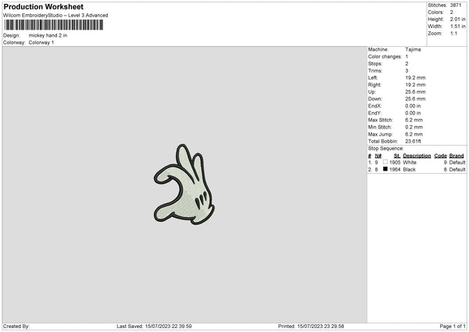
Task: Click the Total Bobbin value 23.61ft
Action: click(414, 142)
